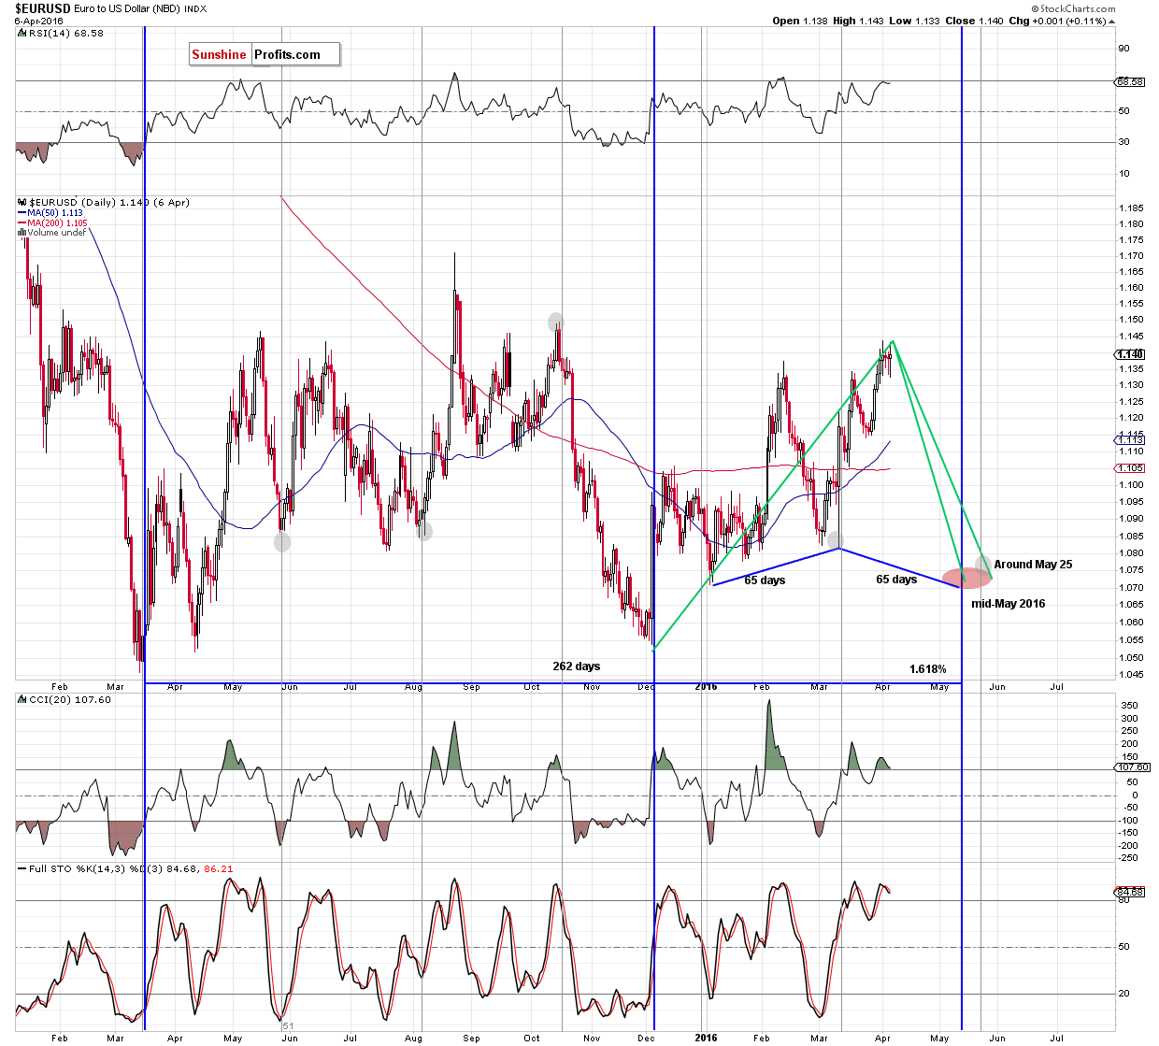Viewport: 1159px width, 1046px height.
Task: Click the 30 label on RSI axis
Action: tap(1124, 142)
